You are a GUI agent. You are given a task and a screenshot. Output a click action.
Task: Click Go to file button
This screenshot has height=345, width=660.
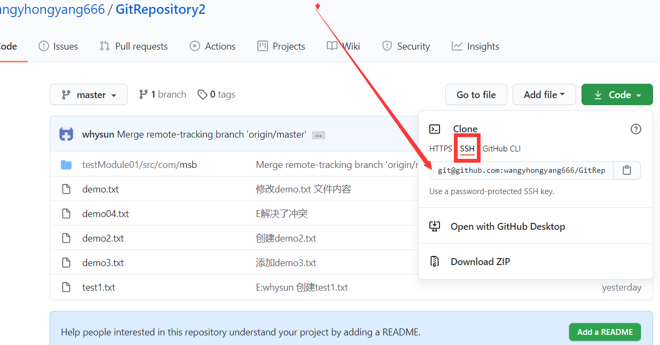(476, 94)
